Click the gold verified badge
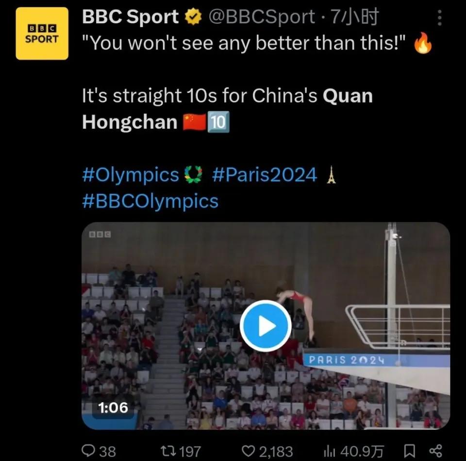 click(193, 18)
